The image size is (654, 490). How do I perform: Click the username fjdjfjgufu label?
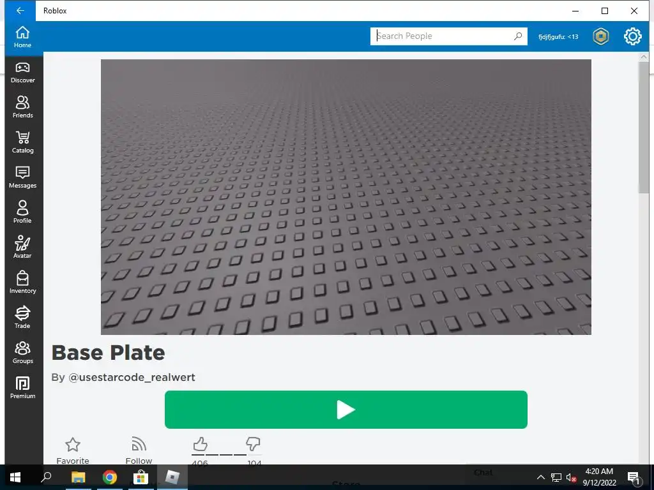tap(558, 36)
